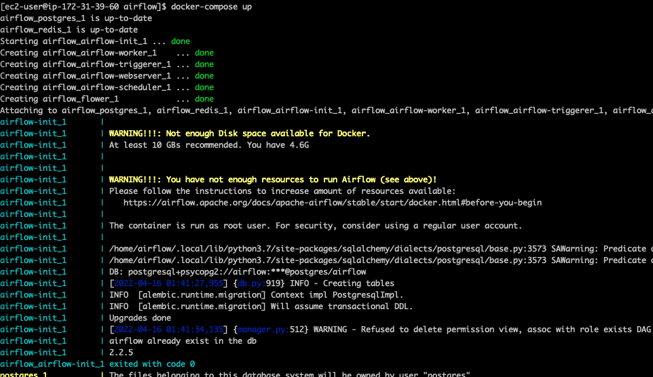Viewport: 653px width, 377px height.
Task: Click 'Creating airflow_airflow-scheduler_1' text
Action: 86,87
